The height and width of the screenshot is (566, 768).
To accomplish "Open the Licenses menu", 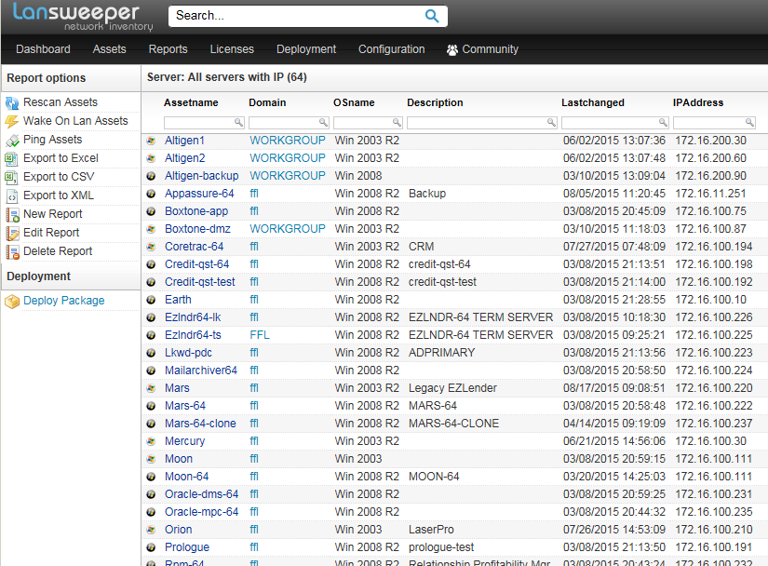I will click(x=232, y=49).
